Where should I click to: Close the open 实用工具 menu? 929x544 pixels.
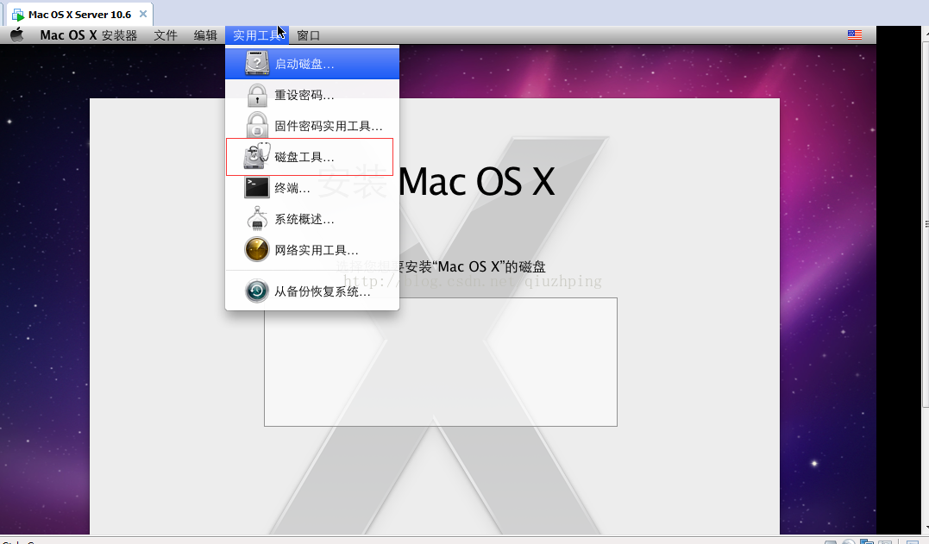point(256,35)
